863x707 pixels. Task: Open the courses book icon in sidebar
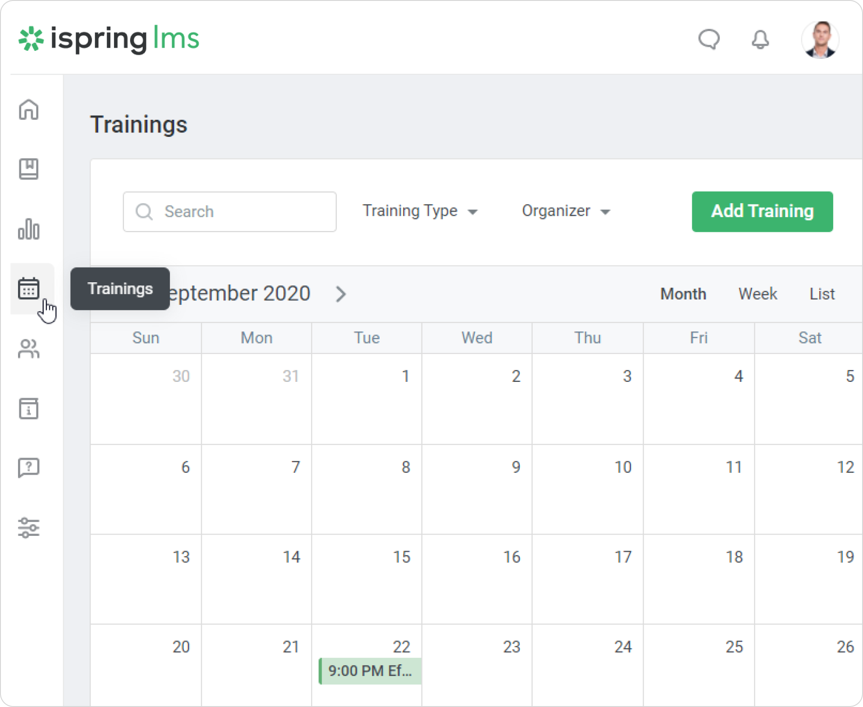click(29, 169)
